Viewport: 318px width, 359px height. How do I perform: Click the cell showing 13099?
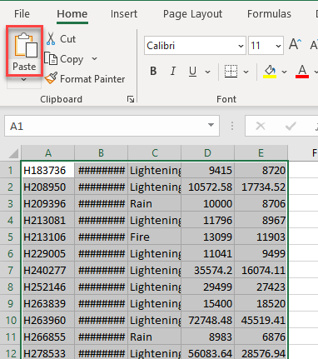[x=207, y=237]
